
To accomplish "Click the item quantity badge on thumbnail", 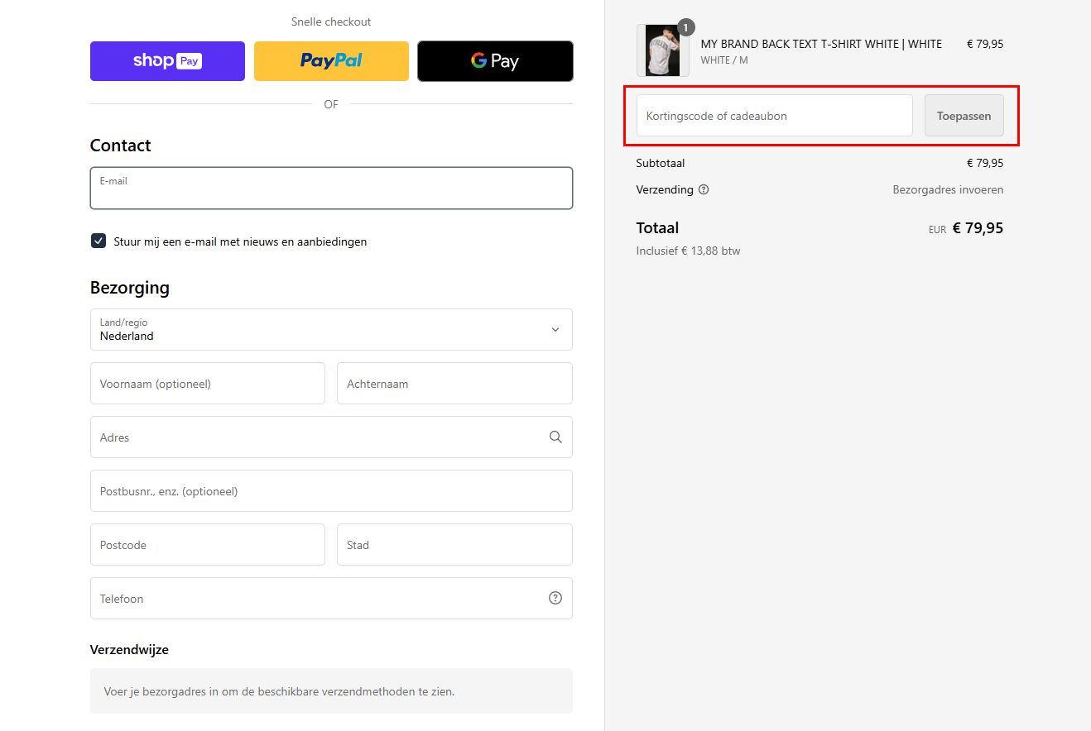I will pos(685,27).
